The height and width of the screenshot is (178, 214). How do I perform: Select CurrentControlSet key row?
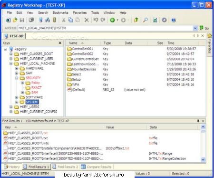pos(136,59)
